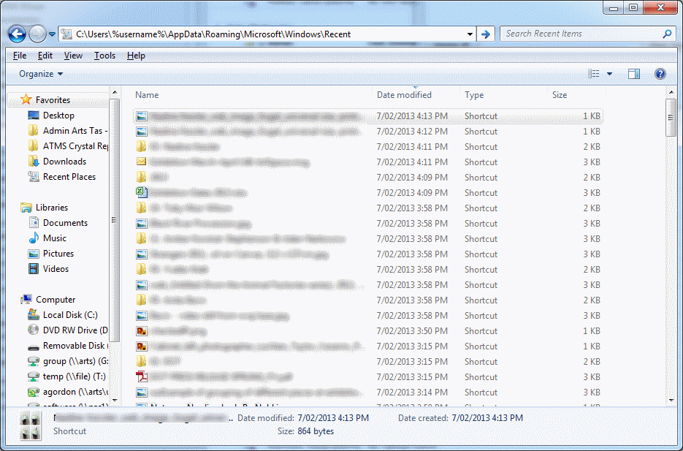
Task: Open the Tools menu
Action: pyautogui.click(x=104, y=55)
